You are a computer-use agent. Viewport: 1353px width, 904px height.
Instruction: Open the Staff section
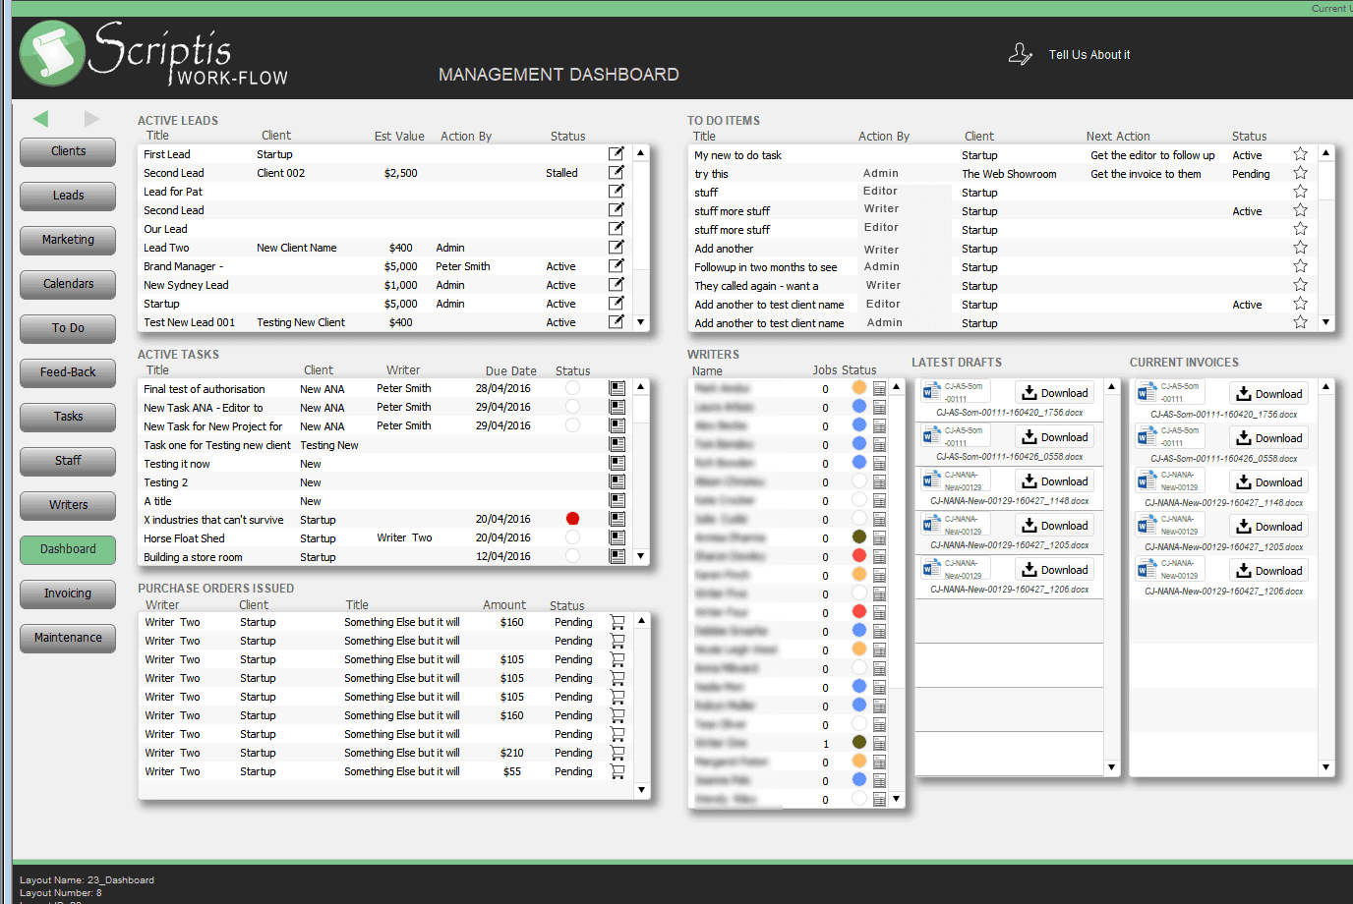[68, 461]
